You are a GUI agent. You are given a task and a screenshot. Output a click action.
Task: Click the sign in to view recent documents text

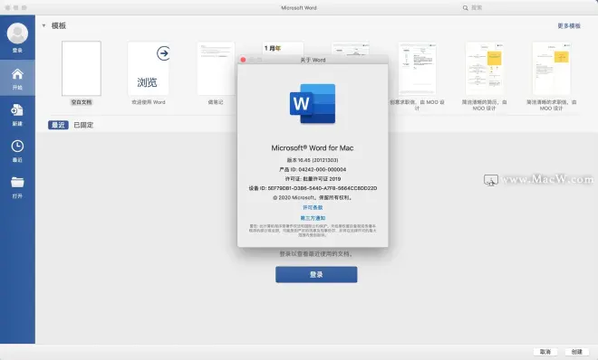[x=316, y=254]
